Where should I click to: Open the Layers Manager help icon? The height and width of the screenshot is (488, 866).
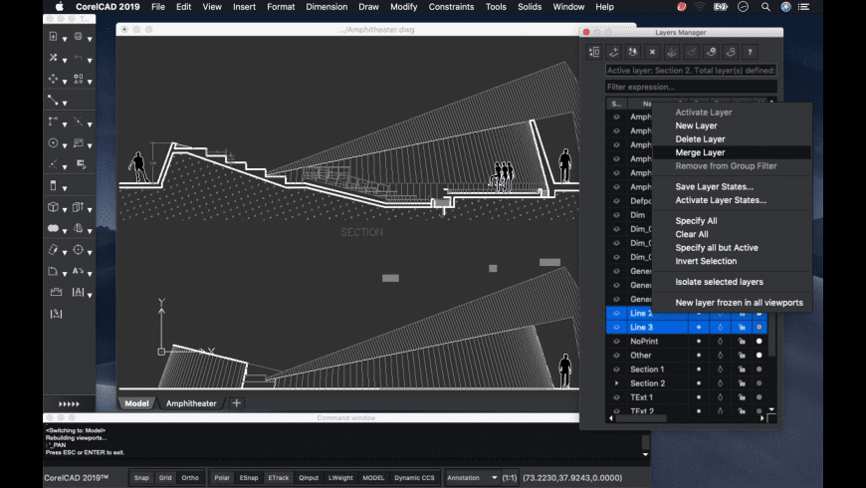750,52
